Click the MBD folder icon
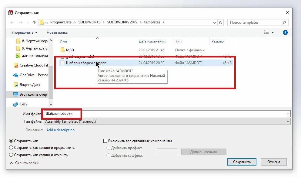301x178 pixels. [62, 50]
